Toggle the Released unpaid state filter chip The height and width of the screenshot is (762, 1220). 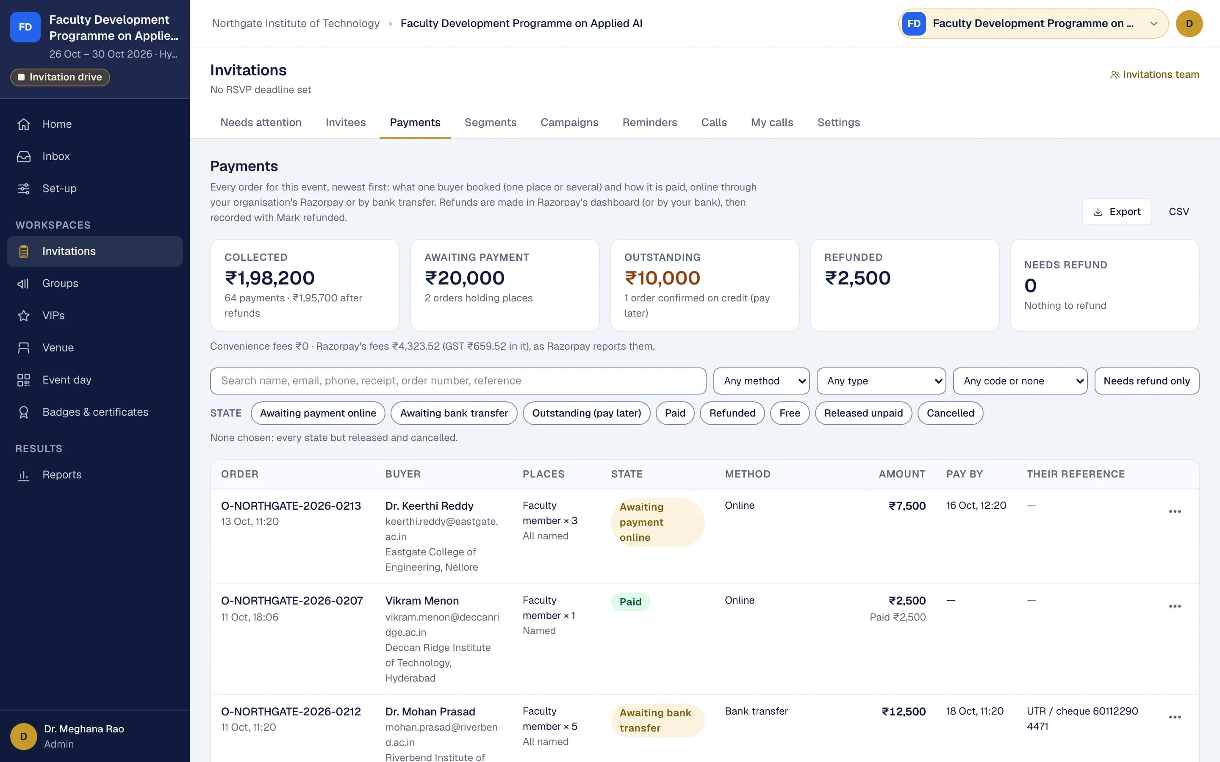click(x=863, y=413)
